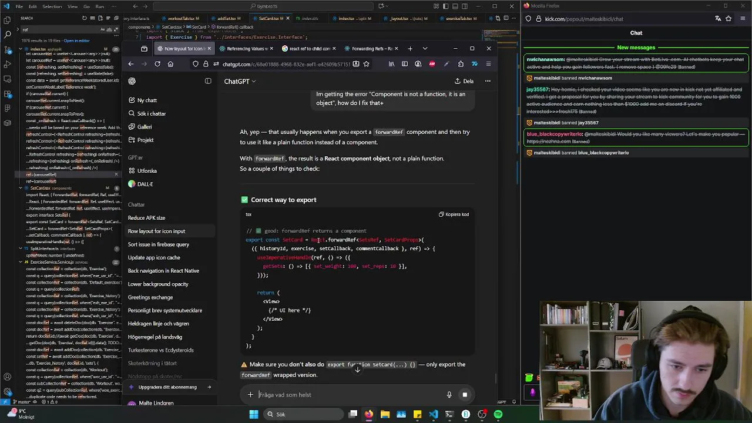The width and height of the screenshot is (752, 423).
Task: Open VS Code Accounts icon
Action: [7, 377]
